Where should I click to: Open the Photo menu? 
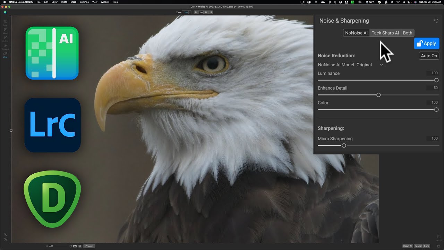pos(64,2)
